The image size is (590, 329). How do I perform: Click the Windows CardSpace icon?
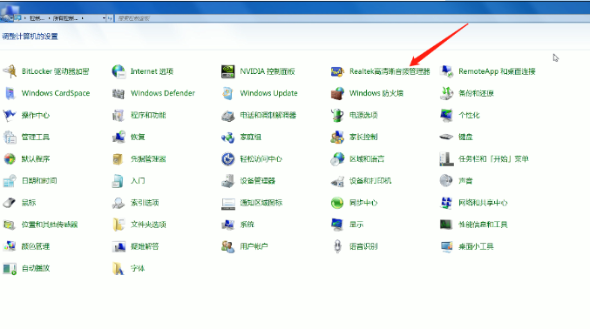pyautogui.click(x=10, y=93)
